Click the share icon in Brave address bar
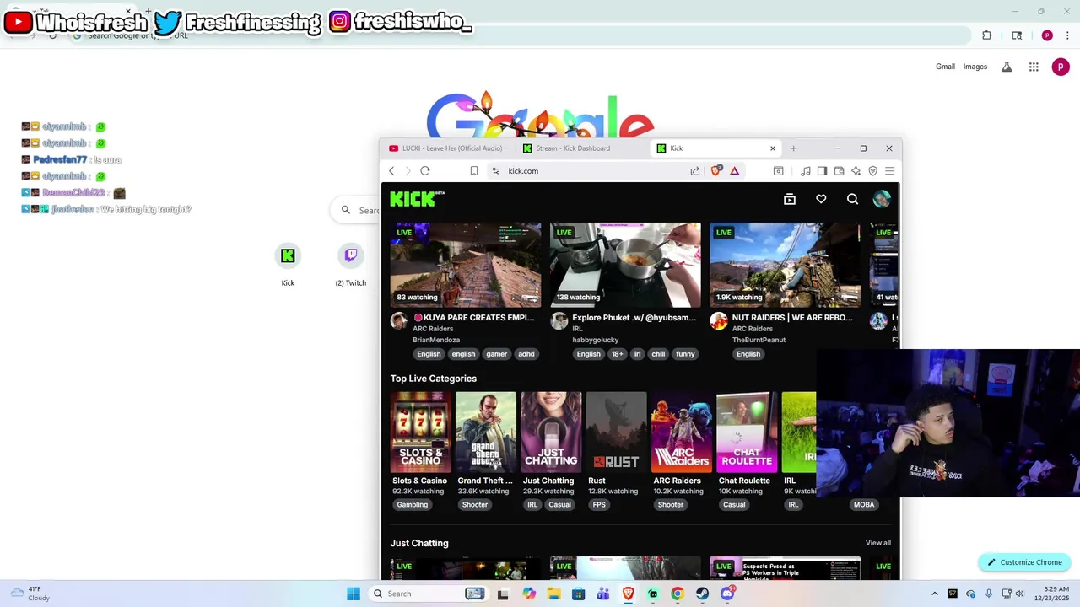This screenshot has width=1080, height=607. [x=695, y=171]
